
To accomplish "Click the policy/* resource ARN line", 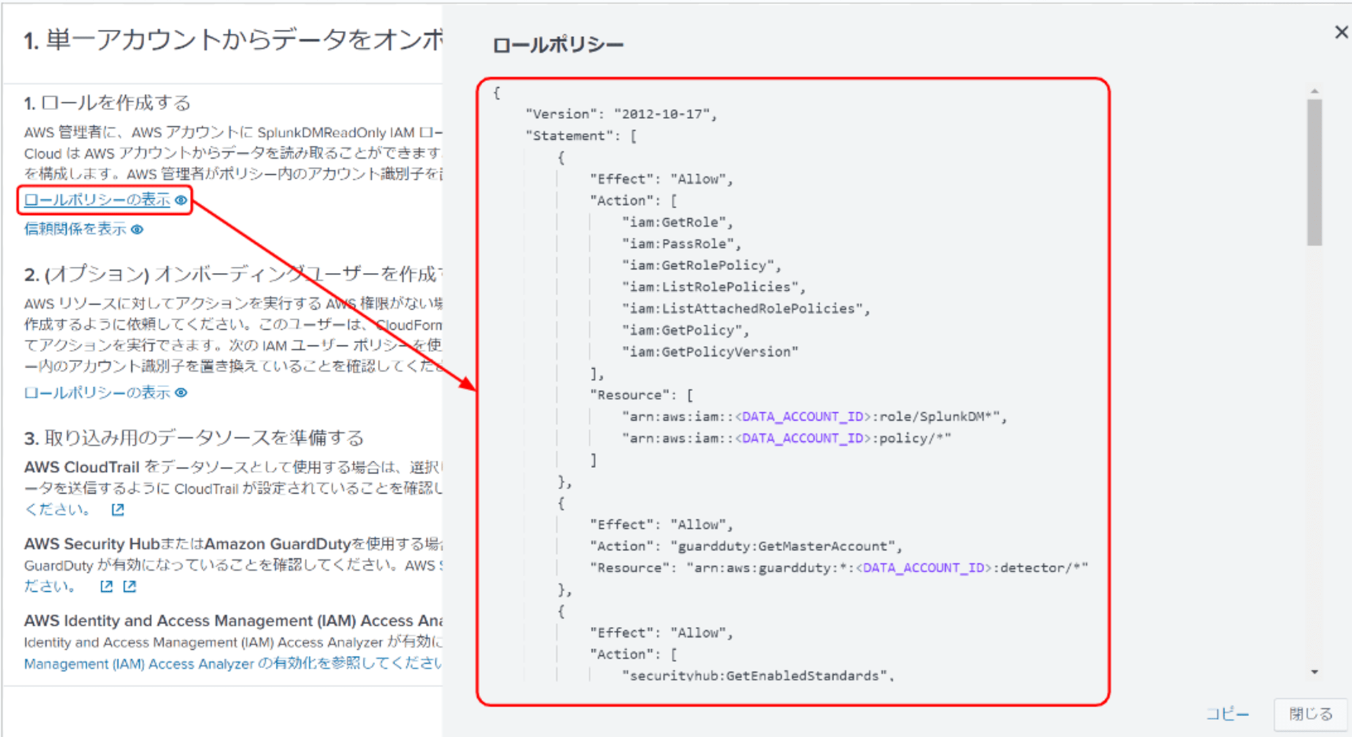I will (x=786, y=438).
